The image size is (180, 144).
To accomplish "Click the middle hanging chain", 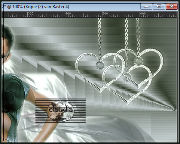I will coord(126,46).
